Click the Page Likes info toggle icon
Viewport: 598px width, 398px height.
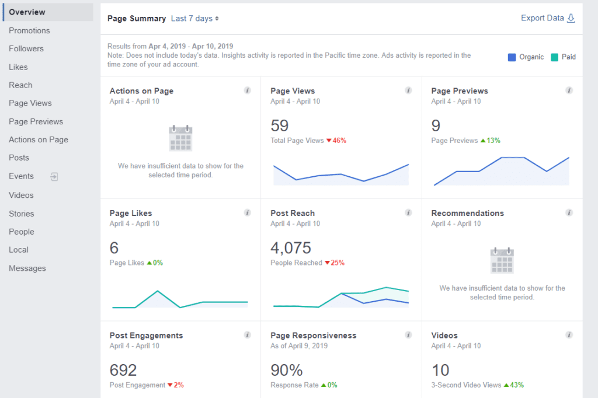coord(247,213)
